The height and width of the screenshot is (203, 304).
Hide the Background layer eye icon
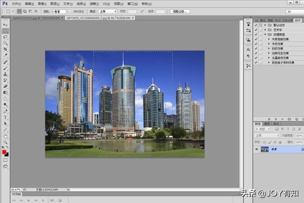(257, 149)
